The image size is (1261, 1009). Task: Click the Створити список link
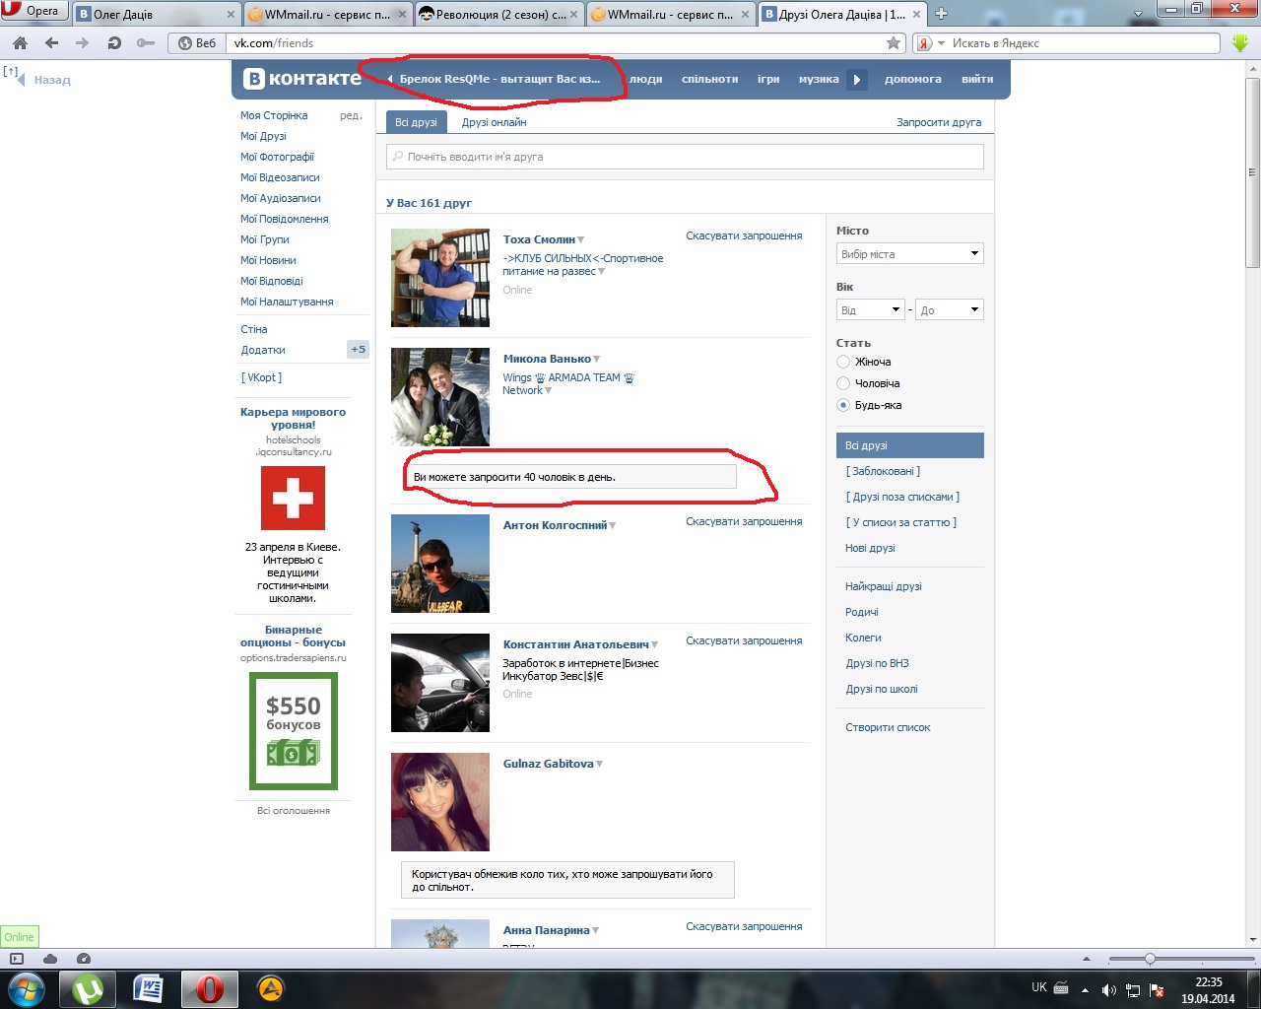[x=888, y=728]
